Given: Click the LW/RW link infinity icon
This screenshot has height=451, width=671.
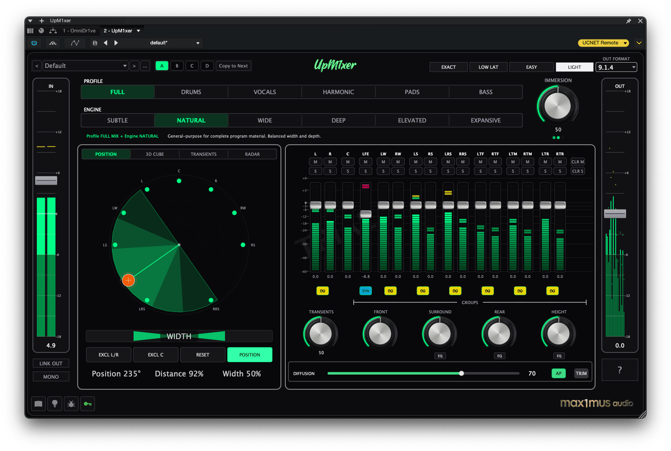Looking at the screenshot, I should (391, 291).
